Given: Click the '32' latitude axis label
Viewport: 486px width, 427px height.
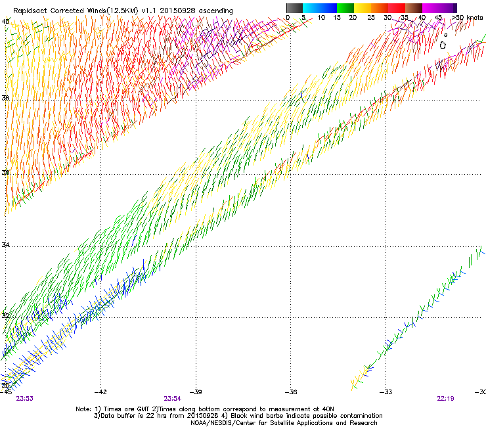Looking at the screenshot, I should click(x=5, y=315).
